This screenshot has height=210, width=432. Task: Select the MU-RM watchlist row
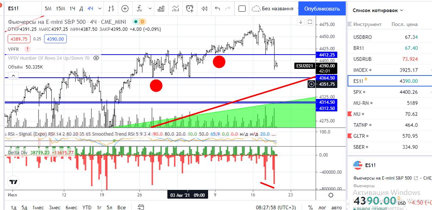pyautogui.click(x=389, y=103)
